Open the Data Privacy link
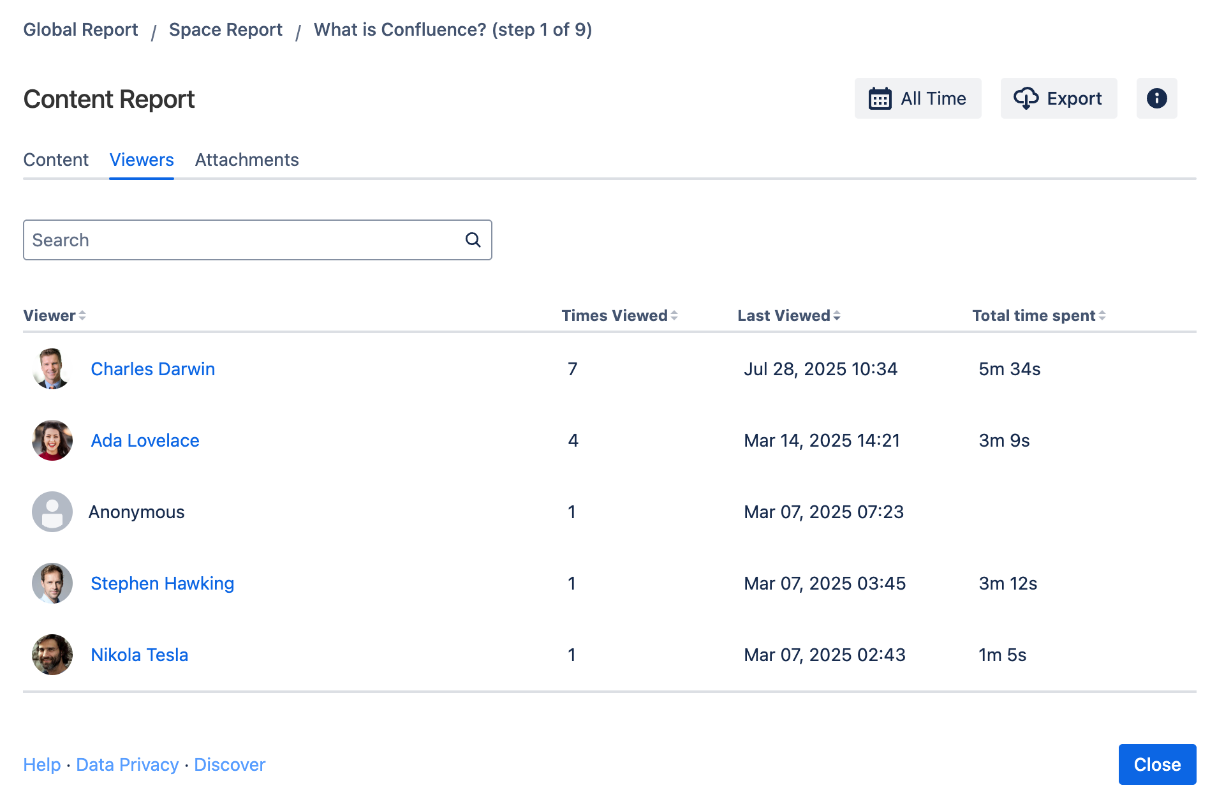 coord(127,764)
